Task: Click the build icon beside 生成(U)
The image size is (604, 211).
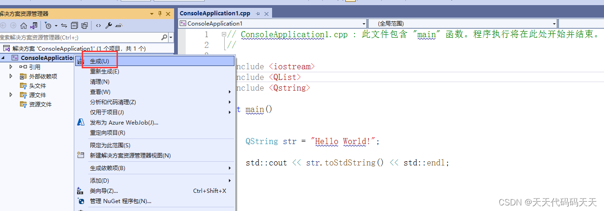Action: (x=81, y=61)
